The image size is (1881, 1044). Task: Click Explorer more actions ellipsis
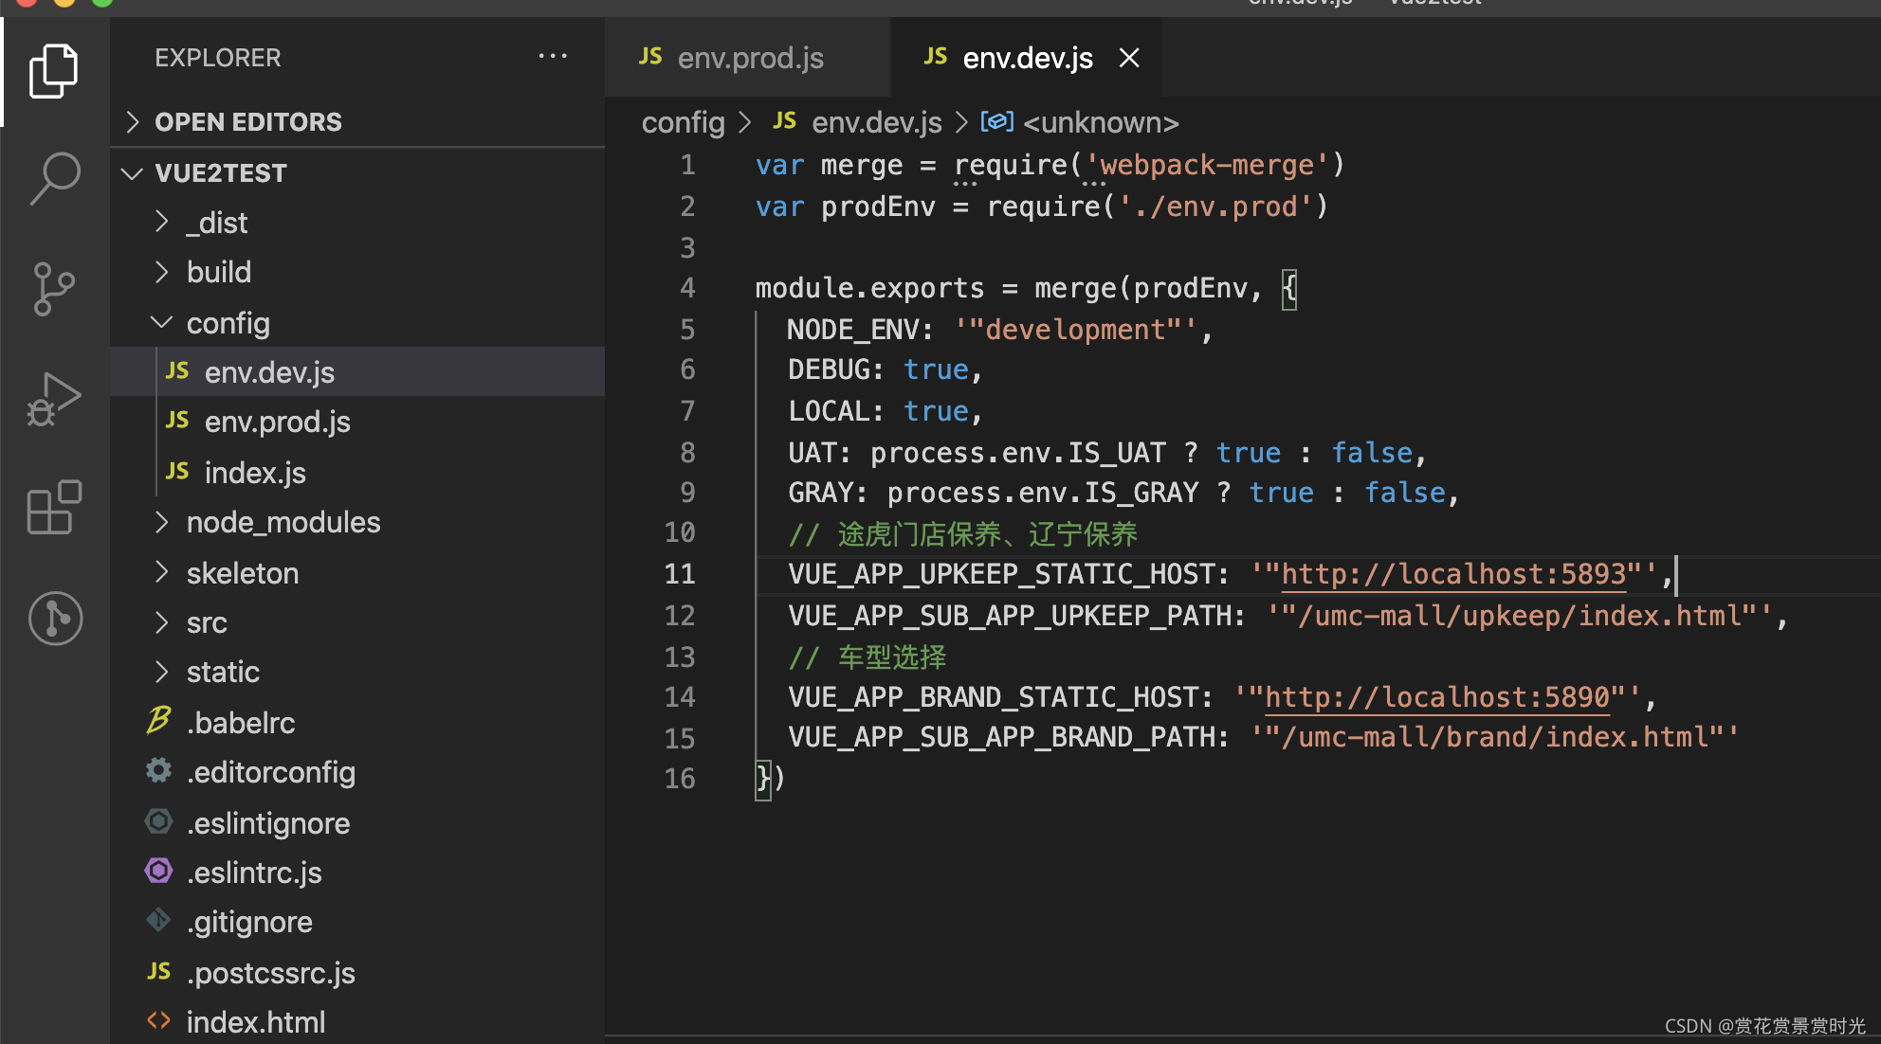pos(553,57)
